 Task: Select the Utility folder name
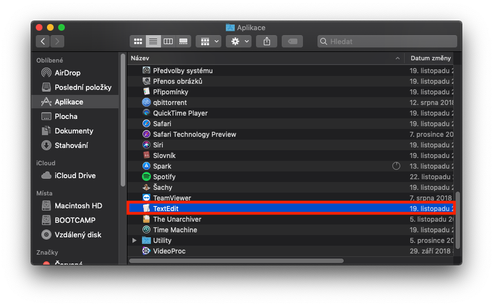click(162, 240)
